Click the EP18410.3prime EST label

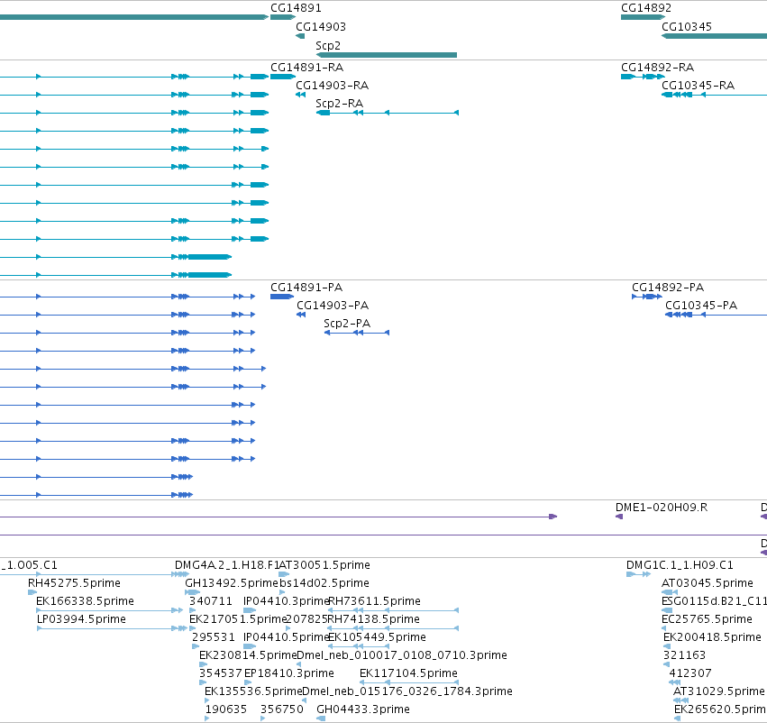pyautogui.click(x=289, y=673)
